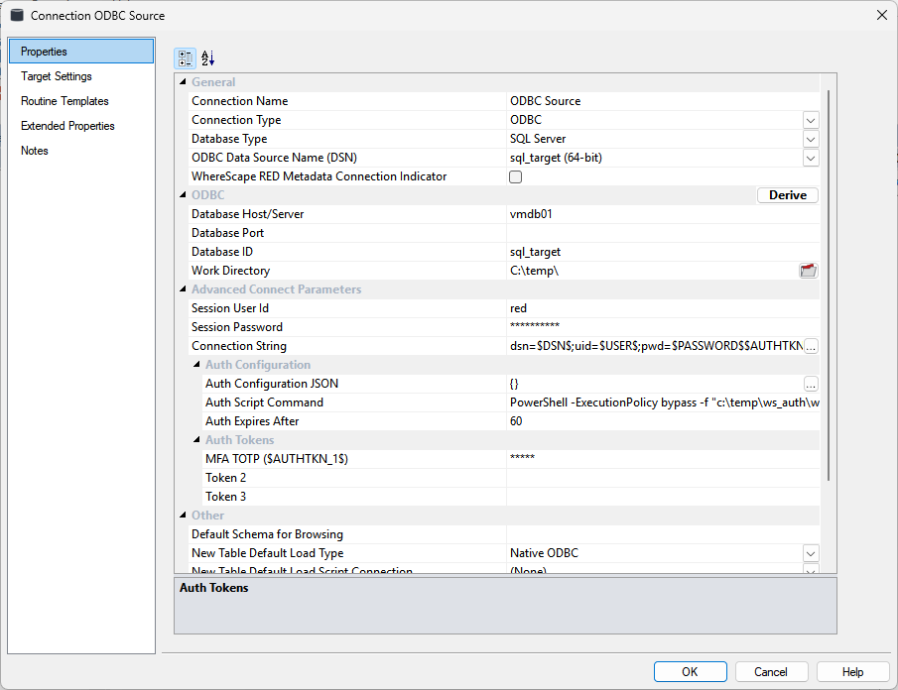Open Connection String ellipsis editor
Screen dimensions: 898x690
pos(811,346)
